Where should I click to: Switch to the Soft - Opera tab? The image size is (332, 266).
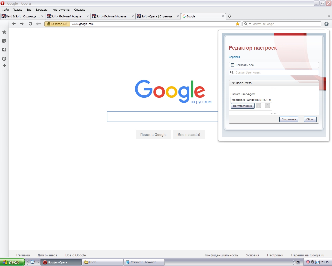158,16
